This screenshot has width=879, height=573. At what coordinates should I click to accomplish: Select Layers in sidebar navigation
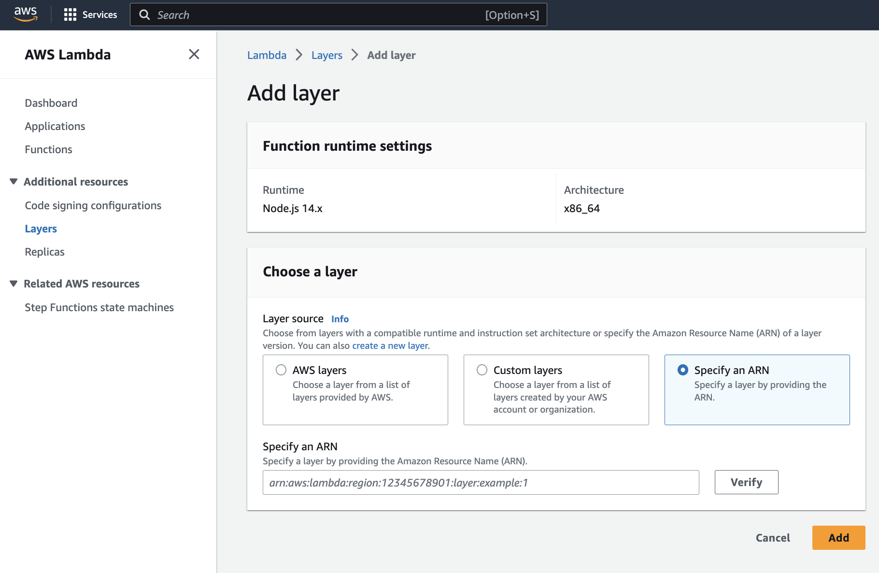[x=41, y=229]
